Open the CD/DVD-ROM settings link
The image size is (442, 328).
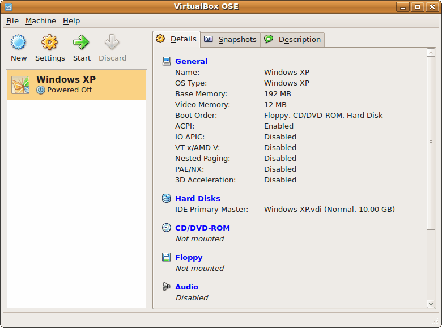coord(202,228)
